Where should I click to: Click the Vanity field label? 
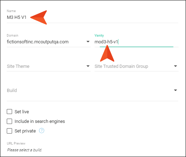pyautogui.click(x=99, y=36)
